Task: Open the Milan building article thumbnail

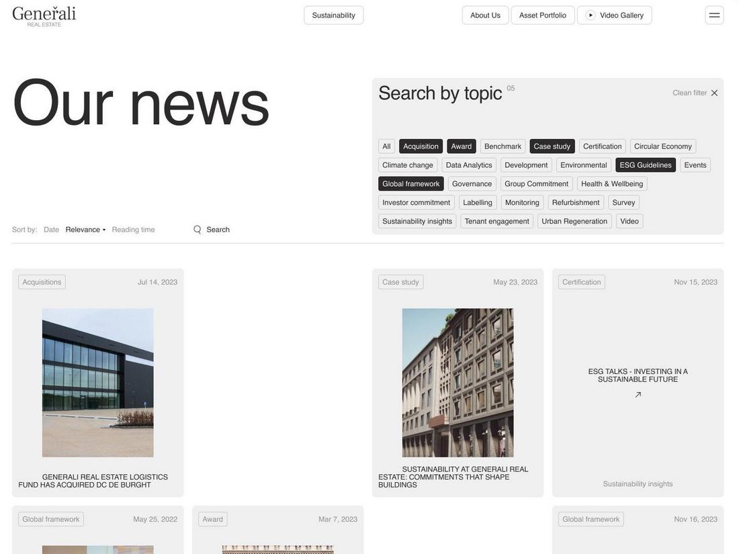Action: [458, 383]
